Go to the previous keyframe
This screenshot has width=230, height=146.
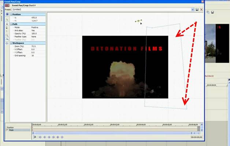[45, 137]
